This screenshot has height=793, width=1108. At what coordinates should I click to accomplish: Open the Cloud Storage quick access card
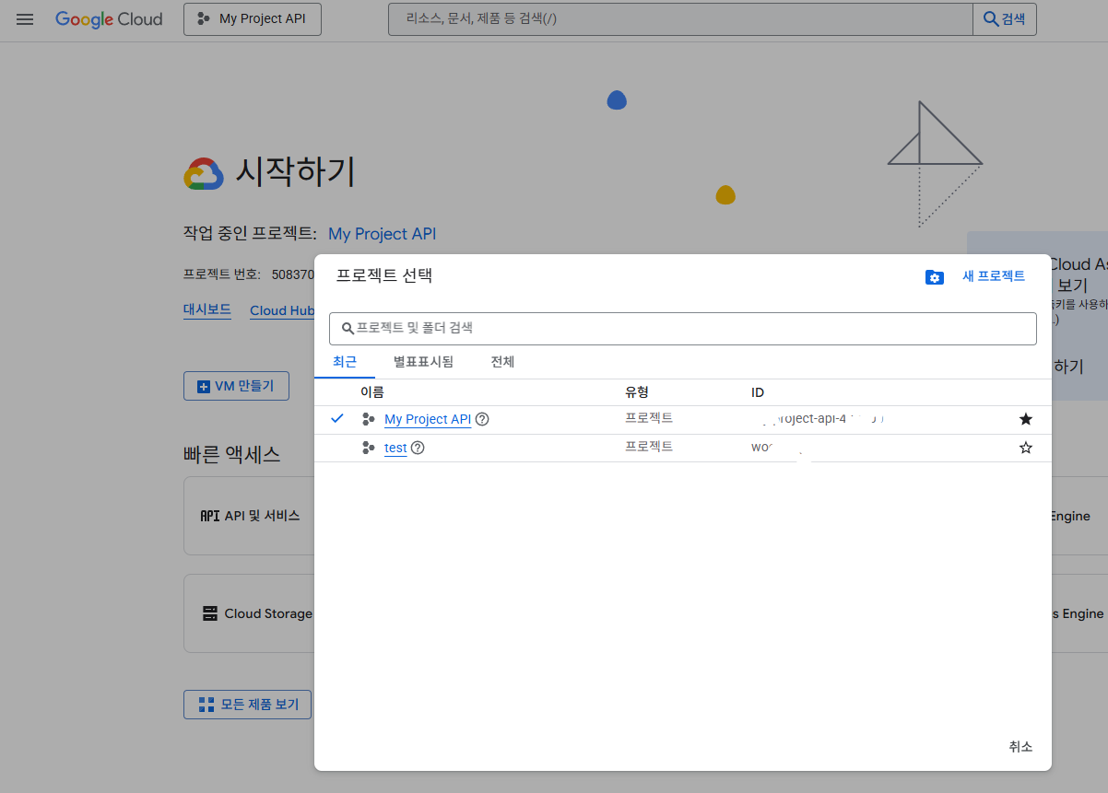point(249,613)
